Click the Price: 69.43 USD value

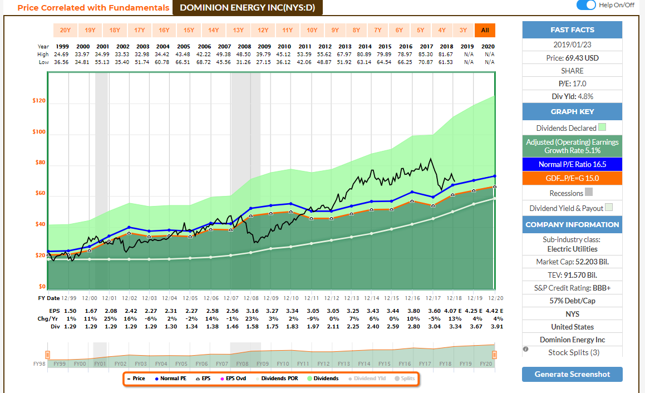(572, 58)
